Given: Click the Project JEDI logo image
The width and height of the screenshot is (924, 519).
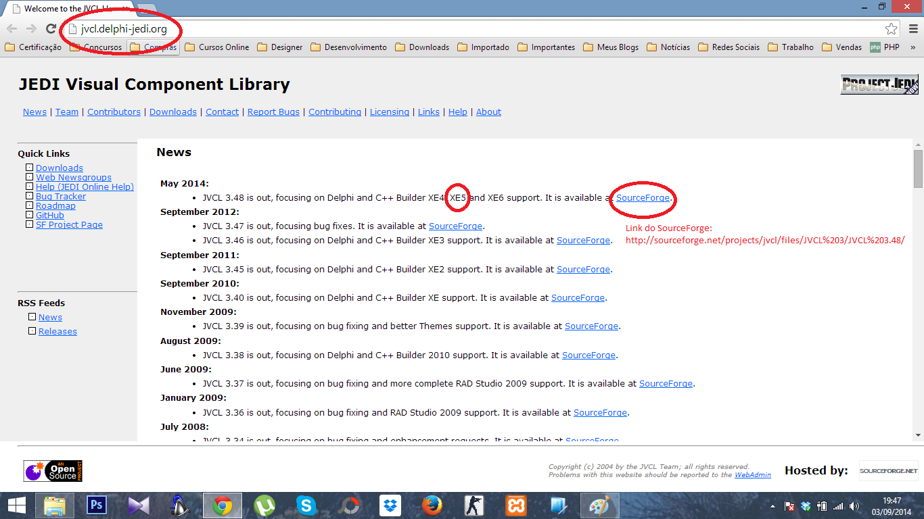Looking at the screenshot, I should coord(879,84).
